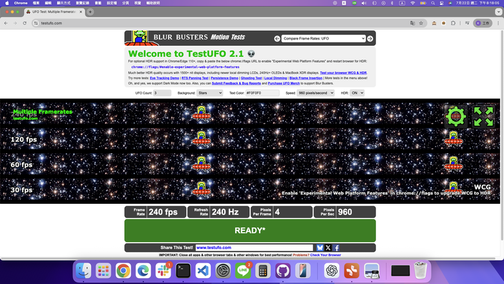
Task: Open the Local Dimming link
Action: (275, 78)
